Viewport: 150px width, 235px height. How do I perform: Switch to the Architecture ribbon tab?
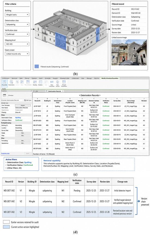click(6, 78)
